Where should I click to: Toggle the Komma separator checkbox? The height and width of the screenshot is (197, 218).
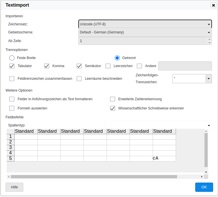[x=47, y=66]
